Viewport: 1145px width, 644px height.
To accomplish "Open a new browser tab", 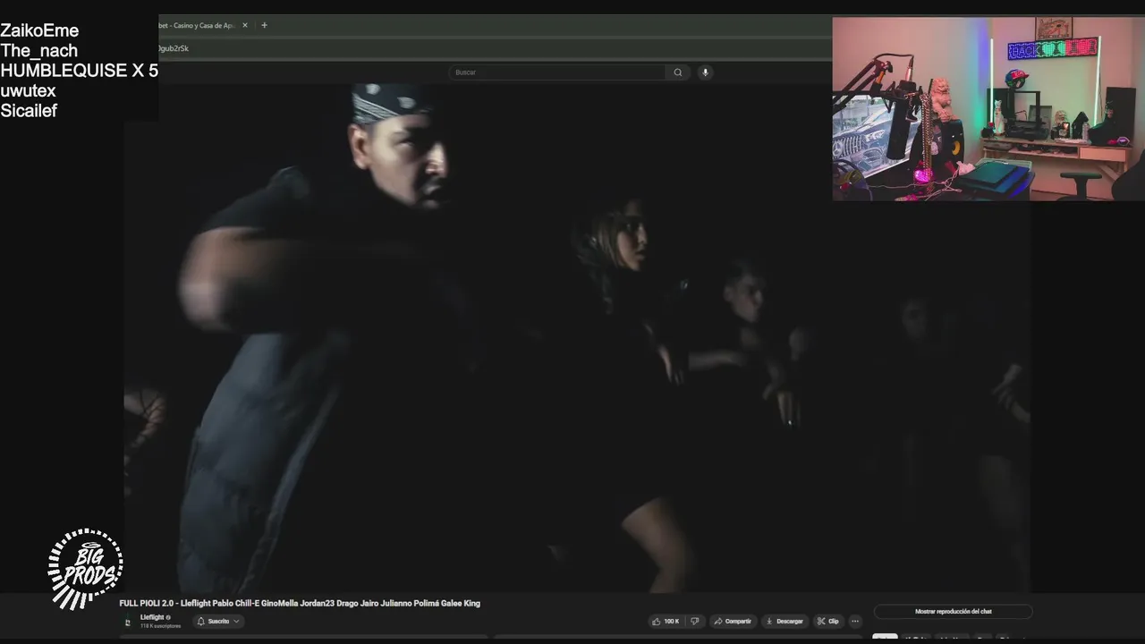I will [264, 25].
